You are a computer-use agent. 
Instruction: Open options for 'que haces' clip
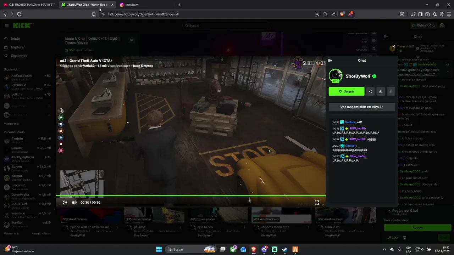pyautogui.click(x=244, y=227)
